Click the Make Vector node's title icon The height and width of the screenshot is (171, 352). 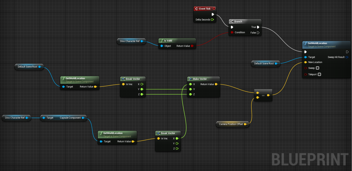(x=190, y=79)
